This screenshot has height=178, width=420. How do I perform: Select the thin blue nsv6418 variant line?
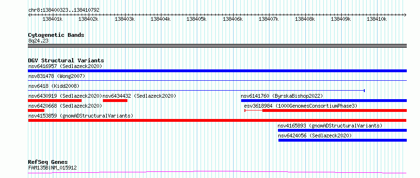point(196,91)
